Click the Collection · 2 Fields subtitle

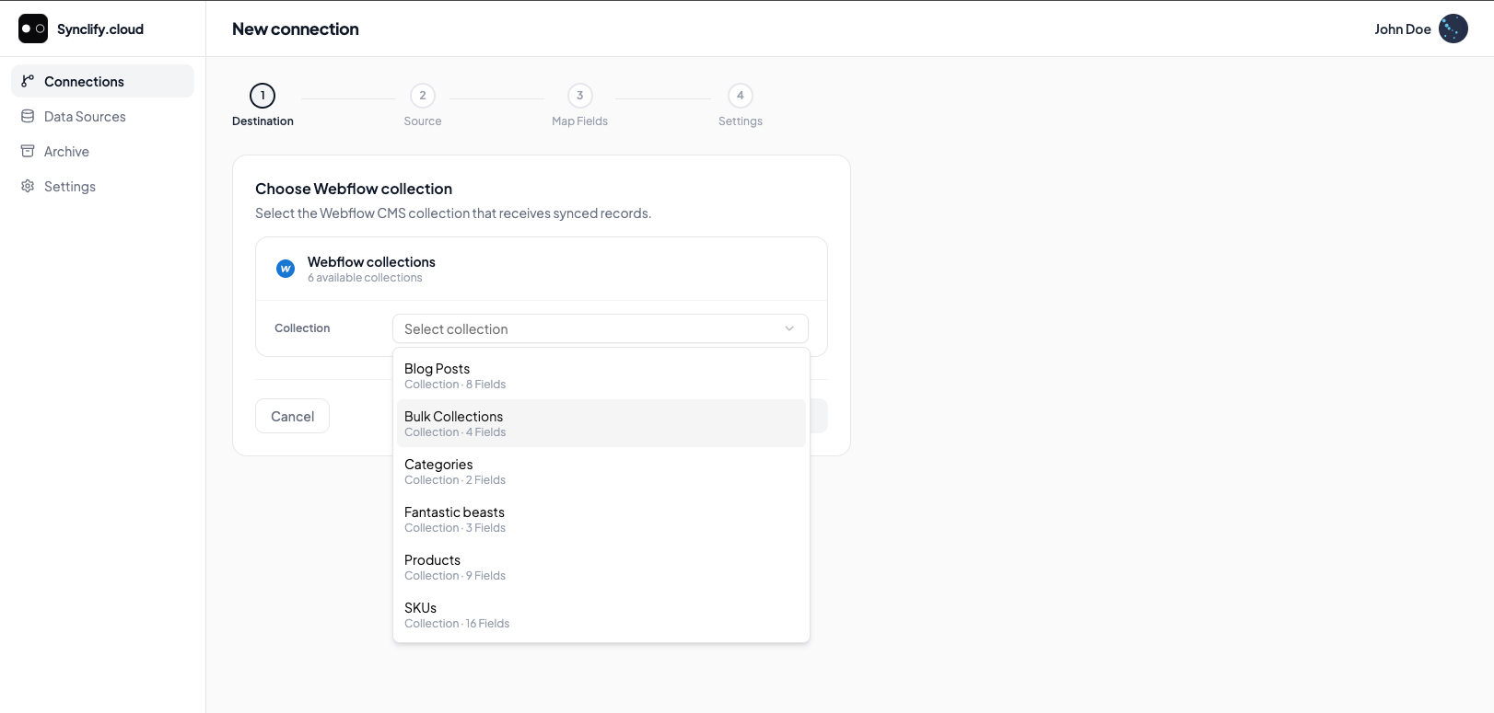455,480
